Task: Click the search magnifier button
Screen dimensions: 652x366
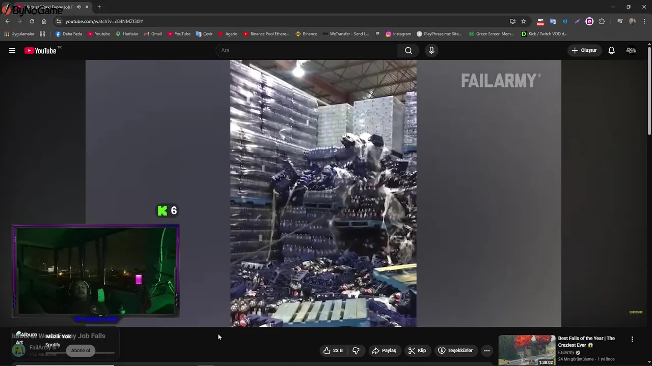Action: coord(409,50)
